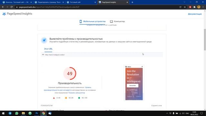This screenshot has height=116, width=206.
Task: Open the Windows Start menu
Action: coord(3,113)
